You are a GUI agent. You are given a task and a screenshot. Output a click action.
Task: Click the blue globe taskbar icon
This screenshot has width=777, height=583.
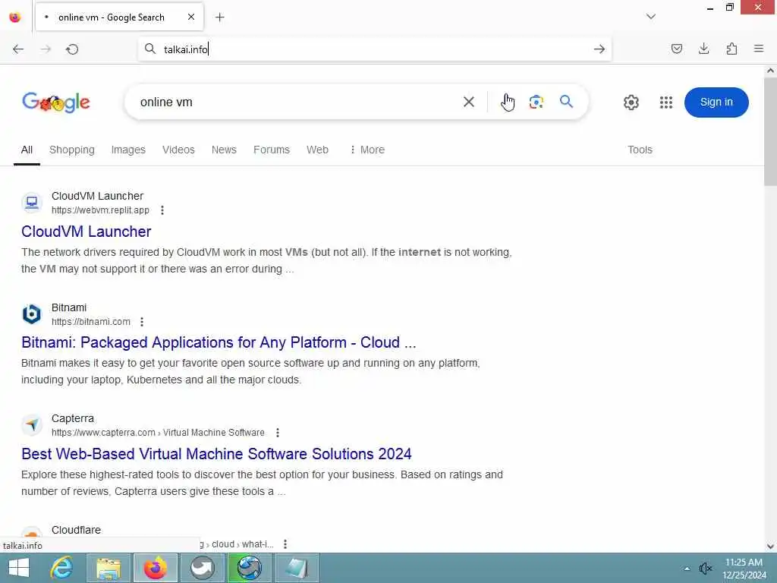[249, 568]
